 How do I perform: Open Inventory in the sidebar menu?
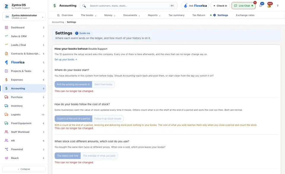click(24, 106)
